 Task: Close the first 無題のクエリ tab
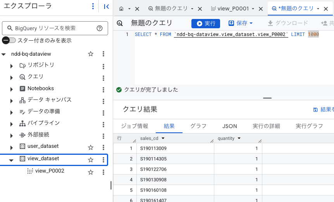click(200, 9)
